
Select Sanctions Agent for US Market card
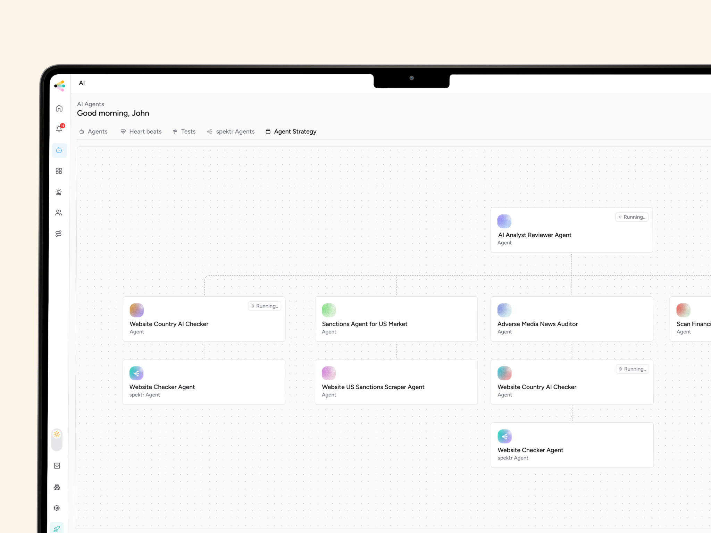396,319
